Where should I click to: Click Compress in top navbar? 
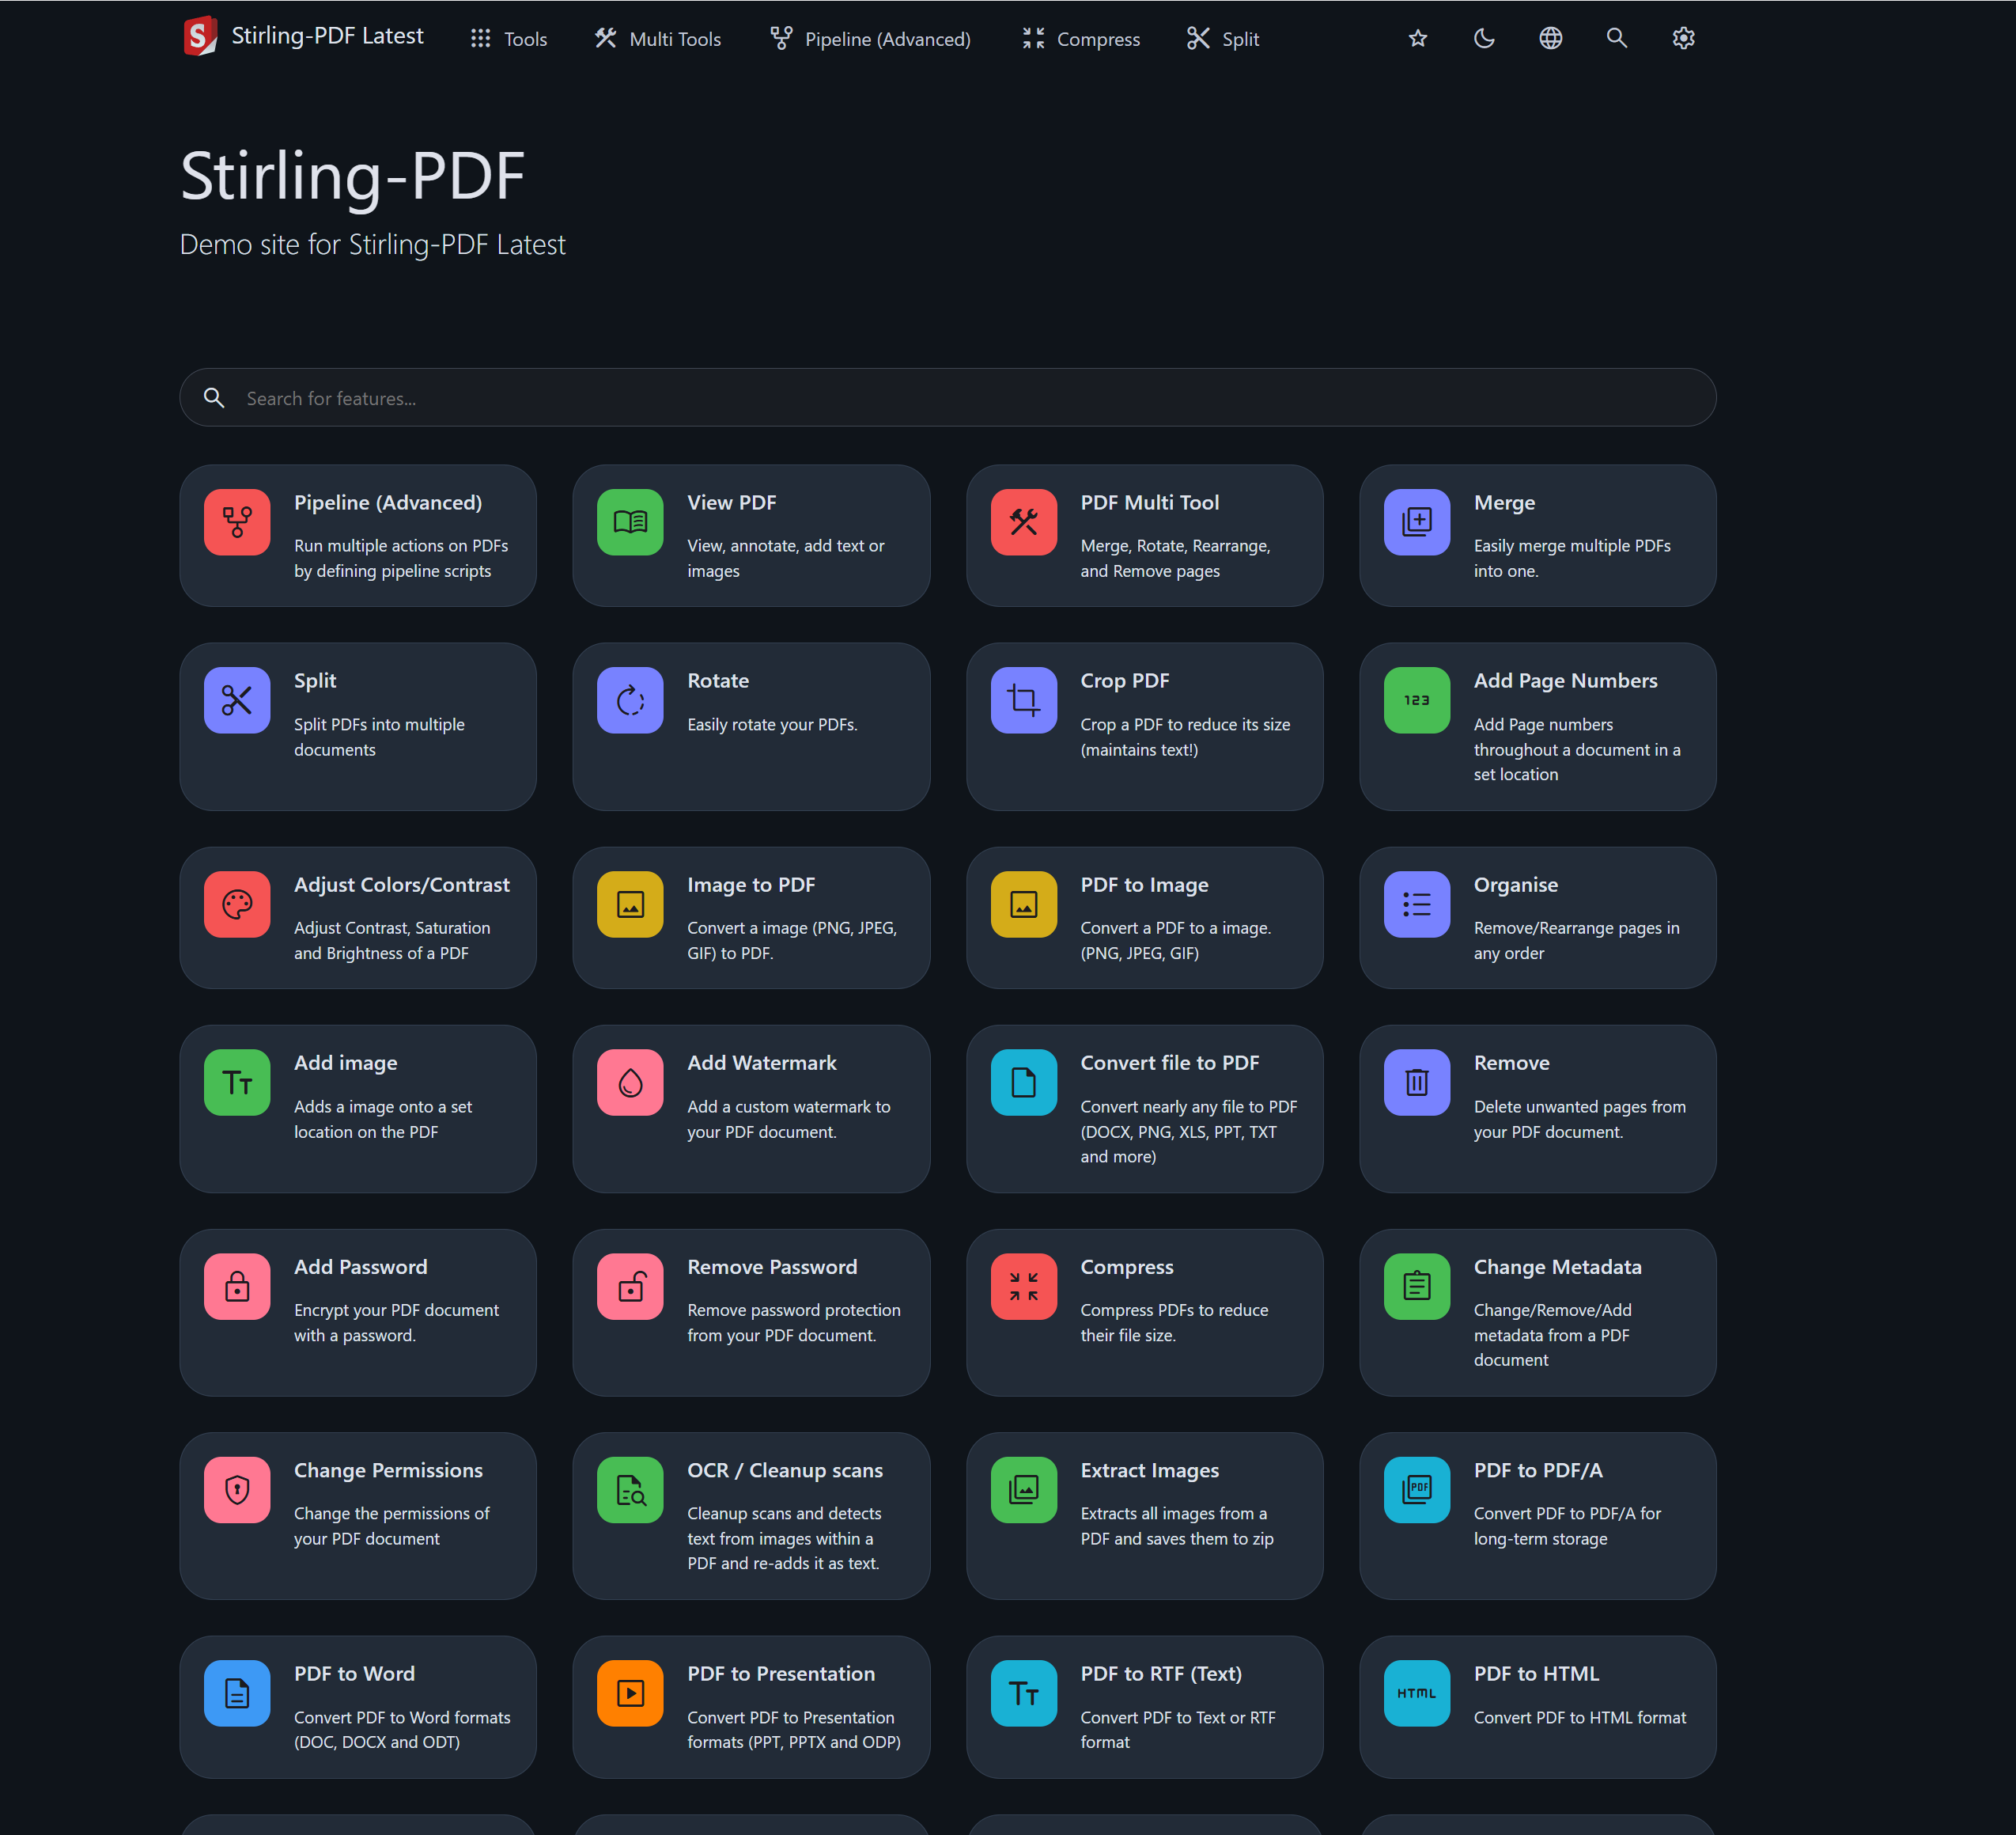point(1080,39)
